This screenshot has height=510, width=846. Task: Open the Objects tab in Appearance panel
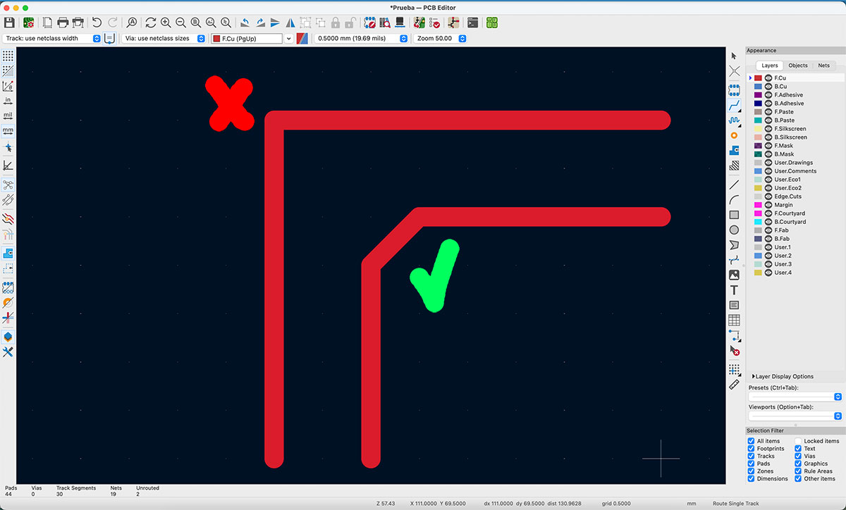[x=797, y=65]
